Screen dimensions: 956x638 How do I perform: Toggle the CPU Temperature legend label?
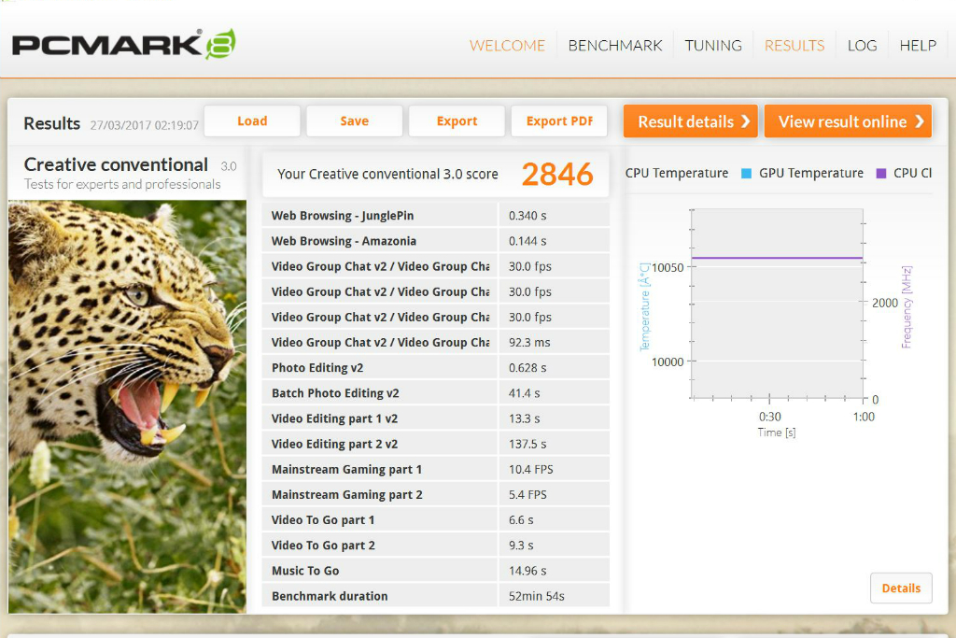(677, 173)
